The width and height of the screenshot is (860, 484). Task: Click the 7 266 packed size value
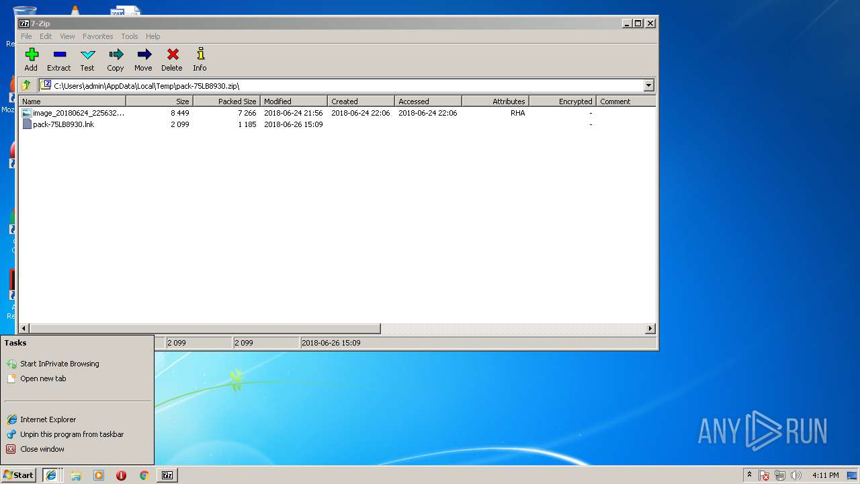click(247, 113)
